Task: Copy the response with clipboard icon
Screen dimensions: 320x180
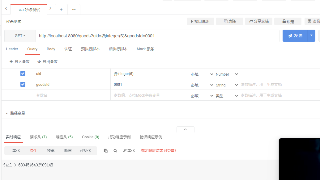Action: [105, 151]
